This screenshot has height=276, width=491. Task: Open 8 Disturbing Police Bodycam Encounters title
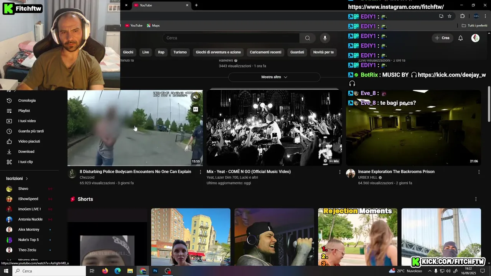click(135, 172)
